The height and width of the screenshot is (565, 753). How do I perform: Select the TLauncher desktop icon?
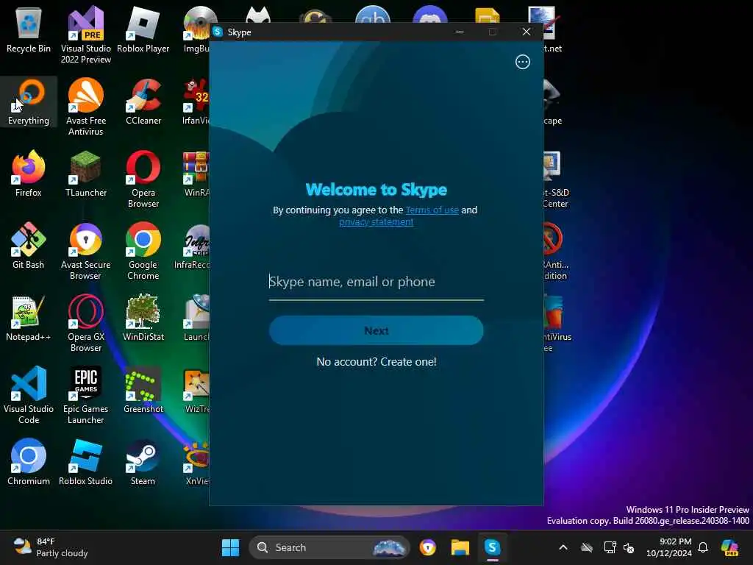pyautogui.click(x=86, y=174)
